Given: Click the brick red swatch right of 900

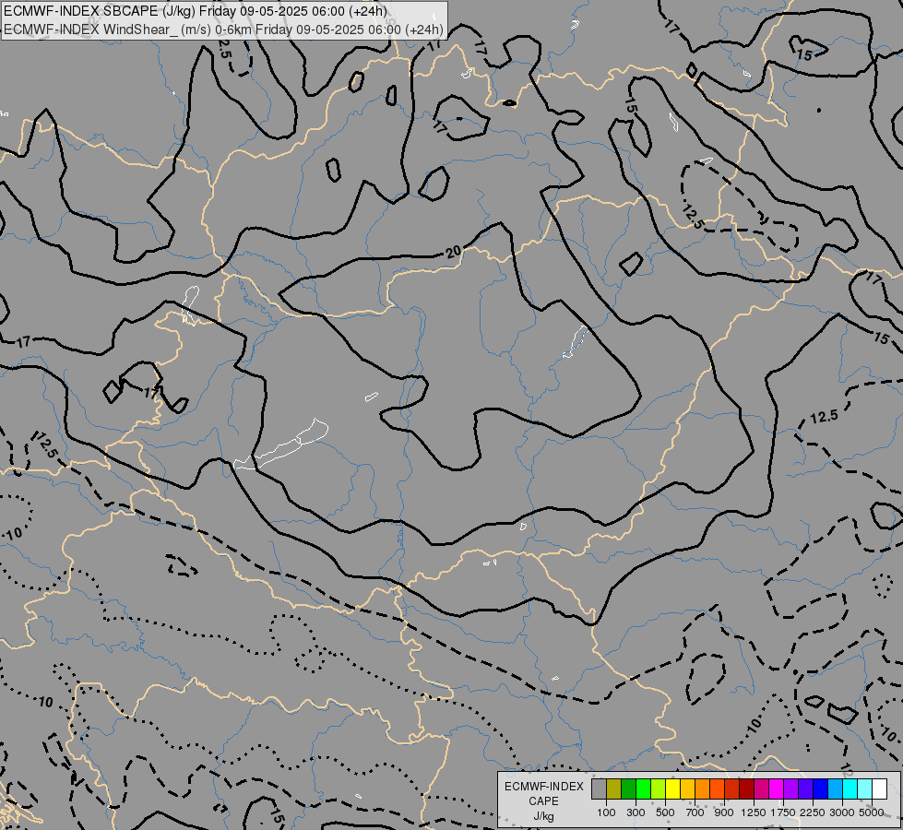Looking at the screenshot, I should (x=732, y=788).
